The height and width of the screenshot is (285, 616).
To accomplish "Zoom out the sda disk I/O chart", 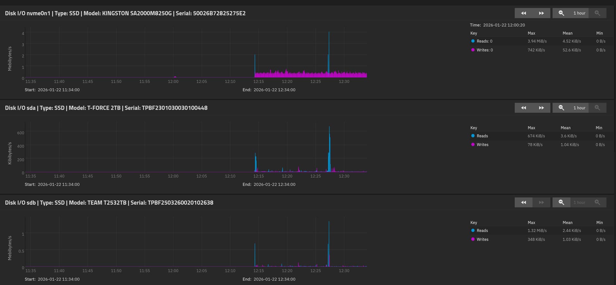I will (x=561, y=108).
